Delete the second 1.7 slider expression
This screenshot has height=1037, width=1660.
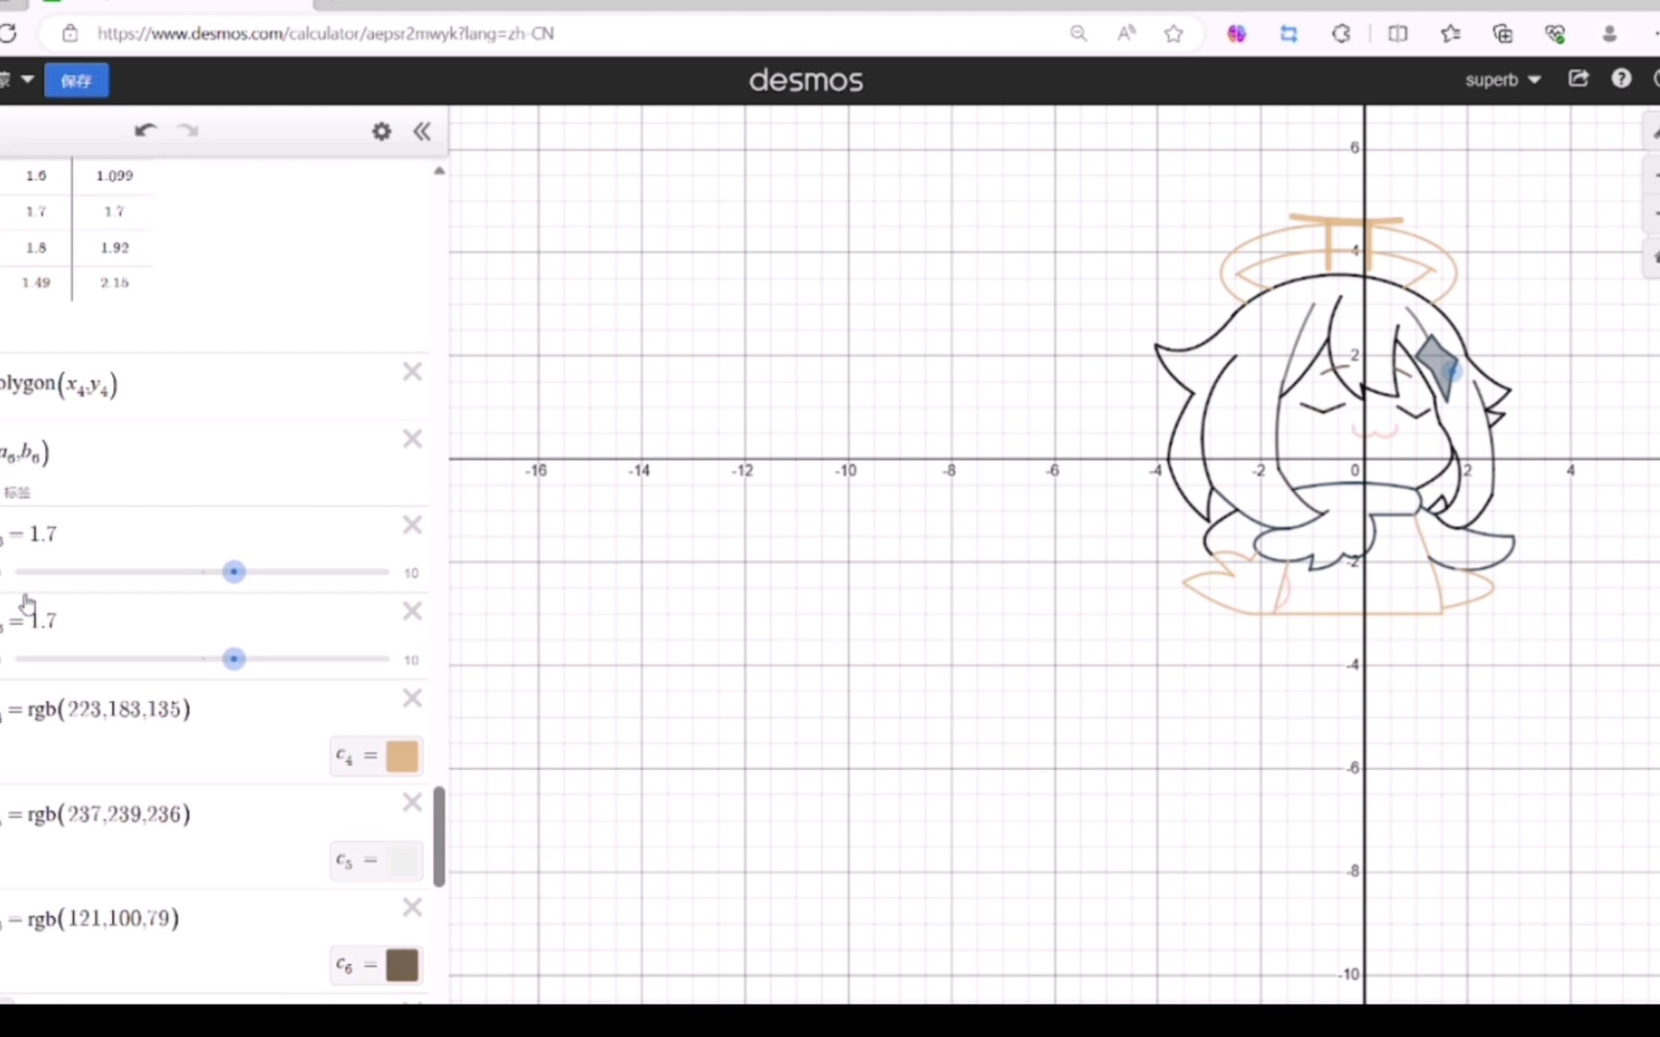click(x=412, y=611)
